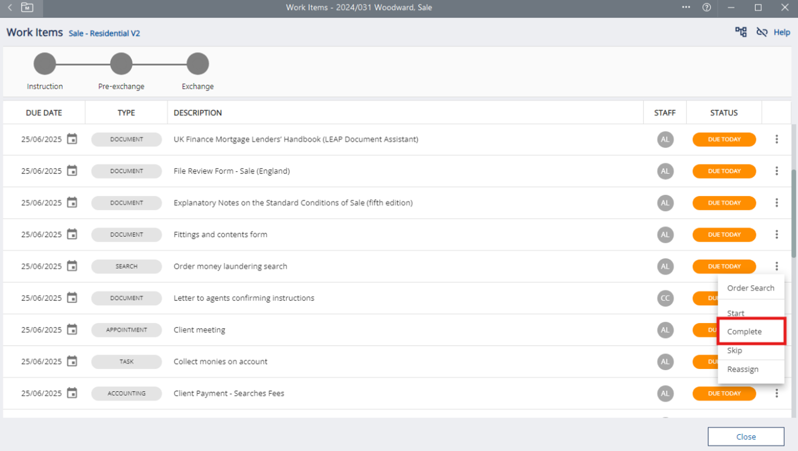
Task: Click the unlink chain icon near Help
Action: [762, 32]
